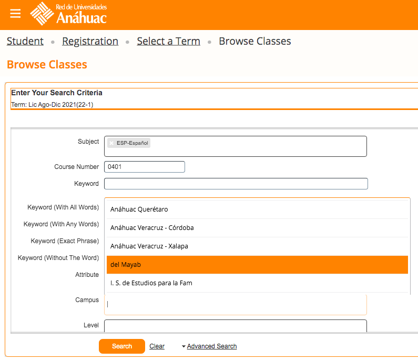Select the highlighted del Mayab option

(257, 265)
